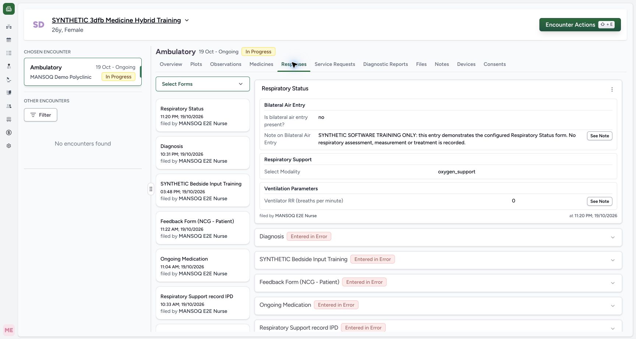The height and width of the screenshot is (339, 636).
Task: Select Diagnosis card filed 10:31 PM
Action: point(203,153)
